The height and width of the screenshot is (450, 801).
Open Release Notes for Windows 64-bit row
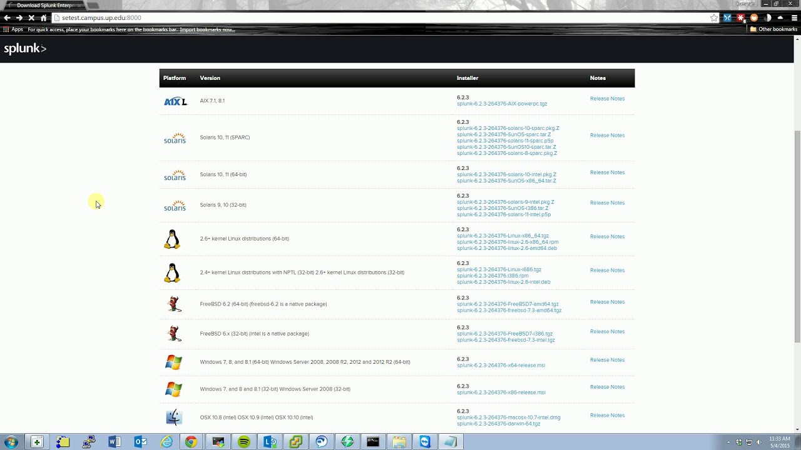(607, 360)
